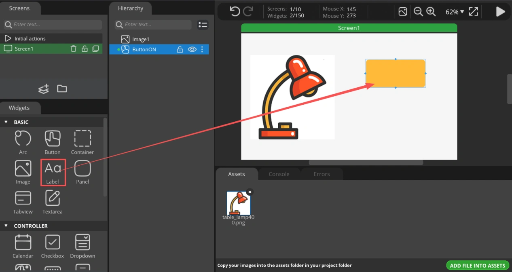The height and width of the screenshot is (272, 512).
Task: Run the project with Play button
Action: [500, 12]
